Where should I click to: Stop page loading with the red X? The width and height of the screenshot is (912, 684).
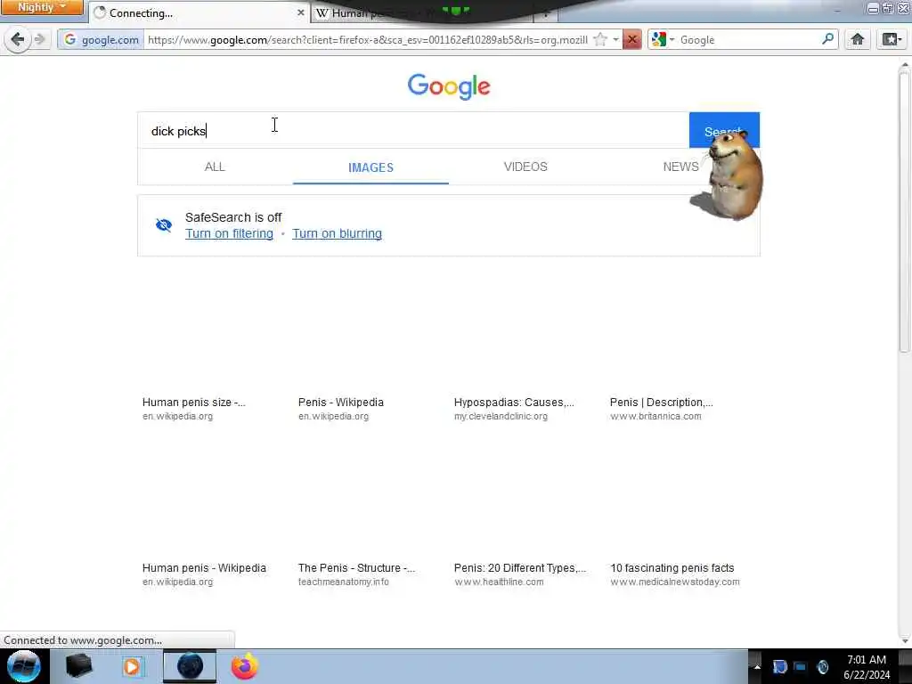click(x=631, y=39)
